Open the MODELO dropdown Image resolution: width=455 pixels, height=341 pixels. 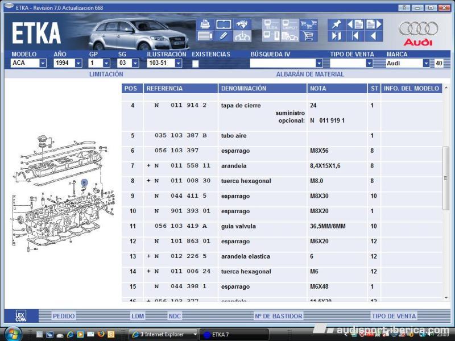coord(43,63)
